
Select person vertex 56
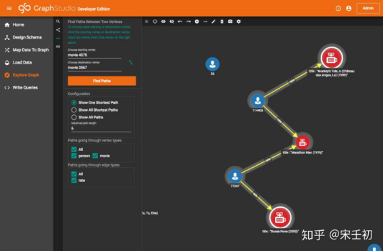click(212, 64)
